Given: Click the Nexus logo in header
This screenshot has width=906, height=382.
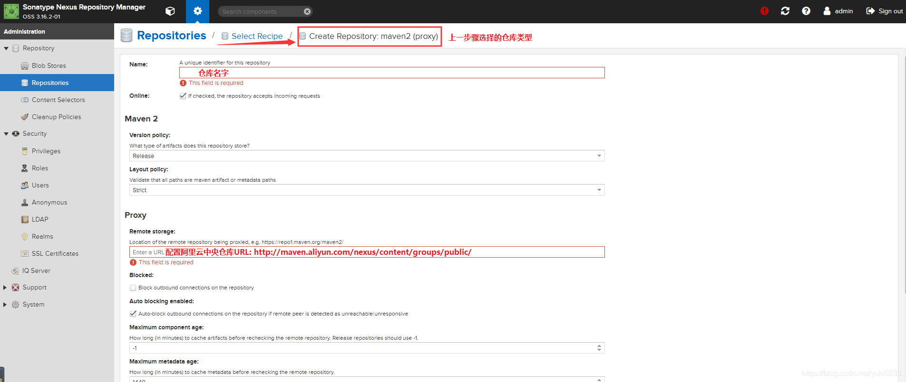Looking at the screenshot, I should coord(11,11).
